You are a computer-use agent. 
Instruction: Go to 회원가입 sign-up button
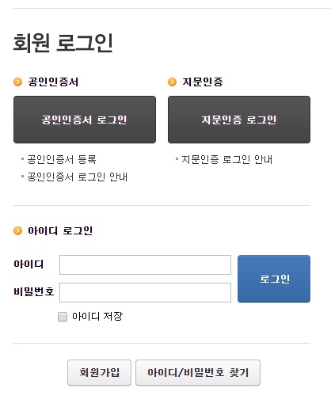click(99, 372)
